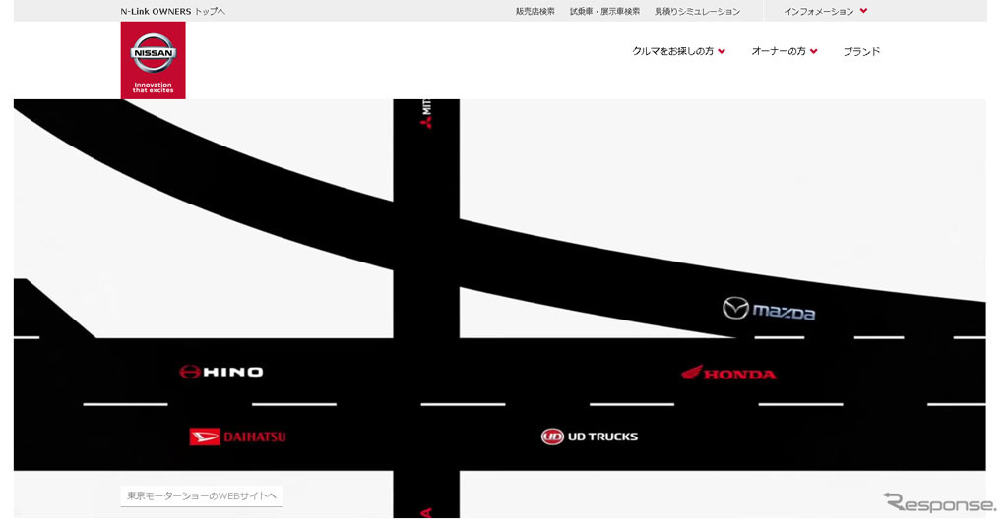Expand the オーナーの方 menu

click(x=785, y=51)
